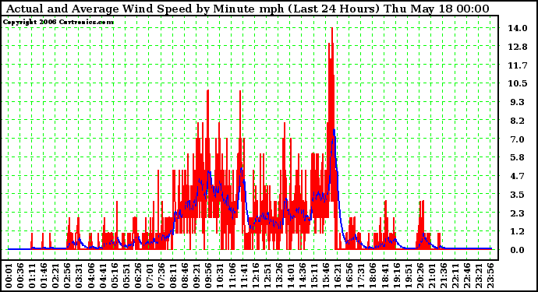Click the 02:21 time label
The image size is (538, 292).
pyautogui.click(x=55, y=276)
